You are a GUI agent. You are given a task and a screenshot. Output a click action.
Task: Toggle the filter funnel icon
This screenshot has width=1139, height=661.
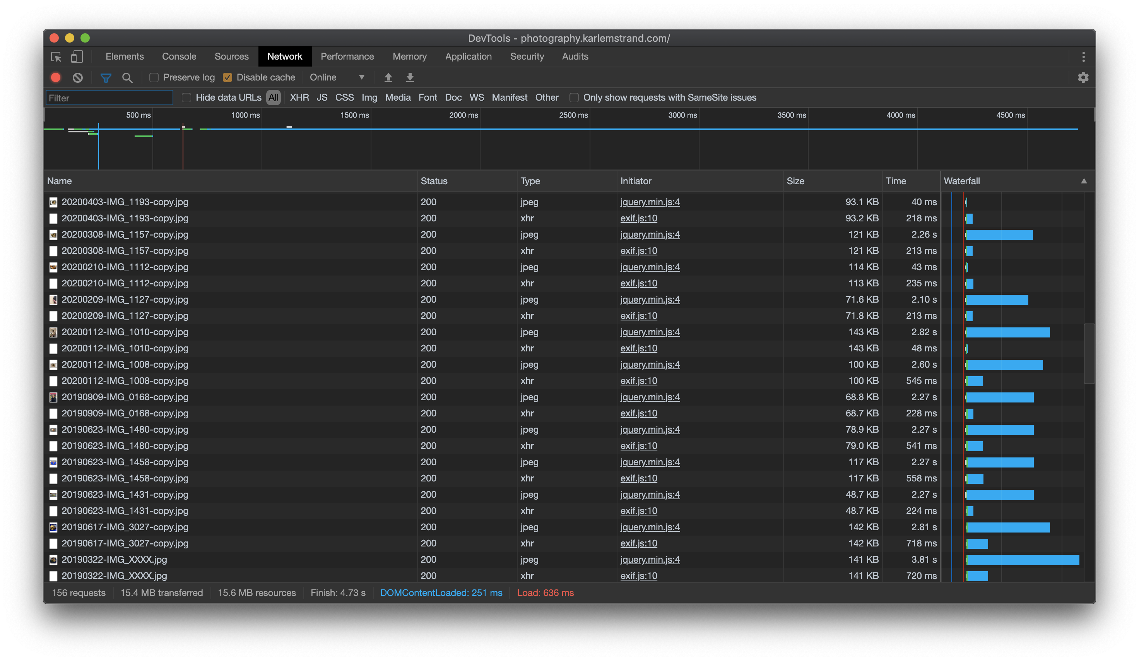click(x=105, y=77)
